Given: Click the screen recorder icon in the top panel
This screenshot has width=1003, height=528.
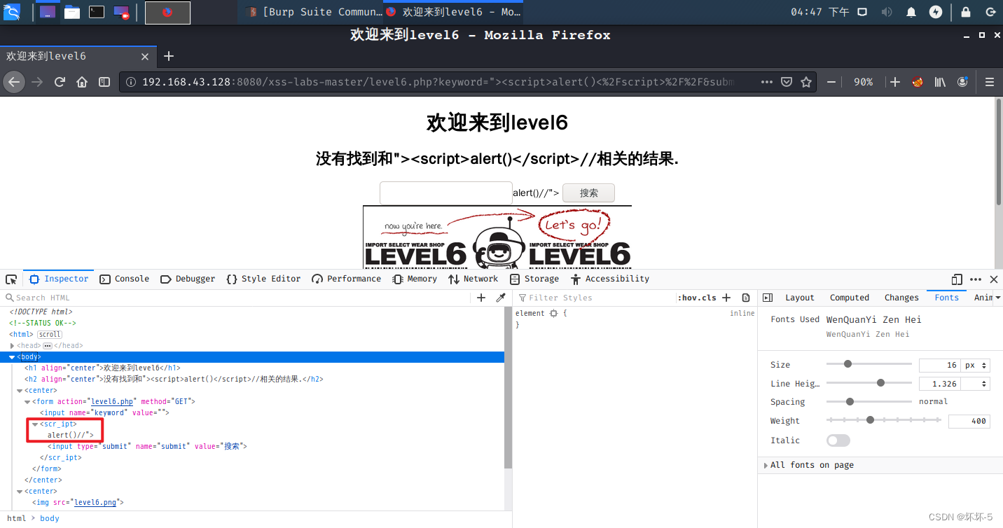Looking at the screenshot, I should point(121,12).
